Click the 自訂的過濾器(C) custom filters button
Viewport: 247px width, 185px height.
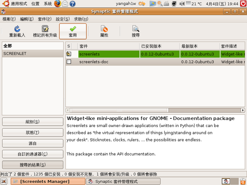(x=33, y=154)
